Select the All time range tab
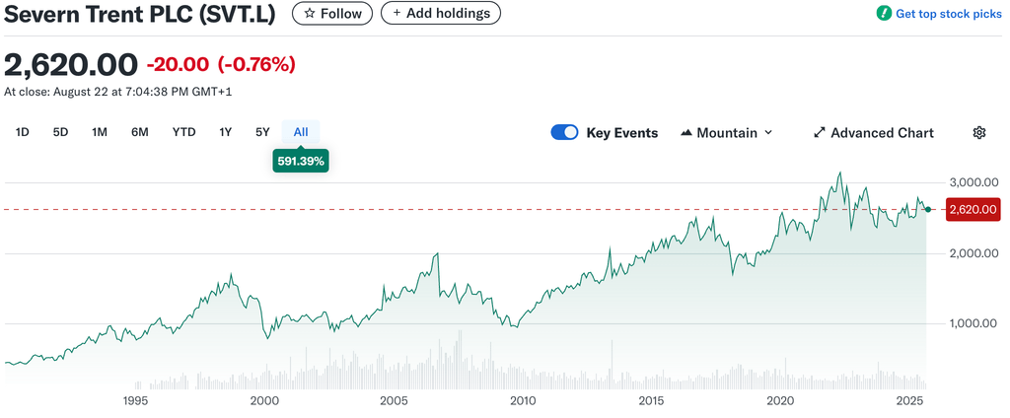Image resolution: width=1010 pixels, height=418 pixels. (301, 132)
